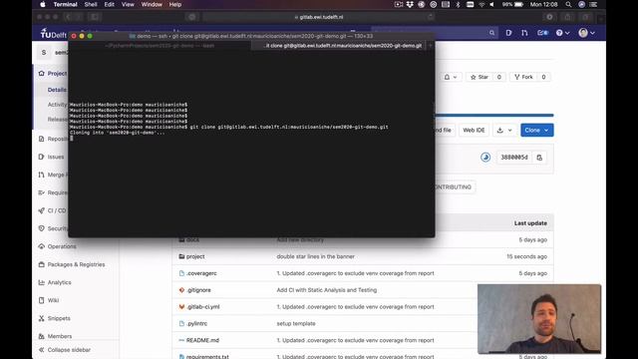Open Operations in the sidebar
The width and height of the screenshot is (638, 359).
(x=62, y=246)
